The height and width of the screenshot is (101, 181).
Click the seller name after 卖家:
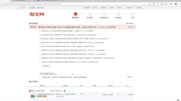pyautogui.click(x=59, y=91)
